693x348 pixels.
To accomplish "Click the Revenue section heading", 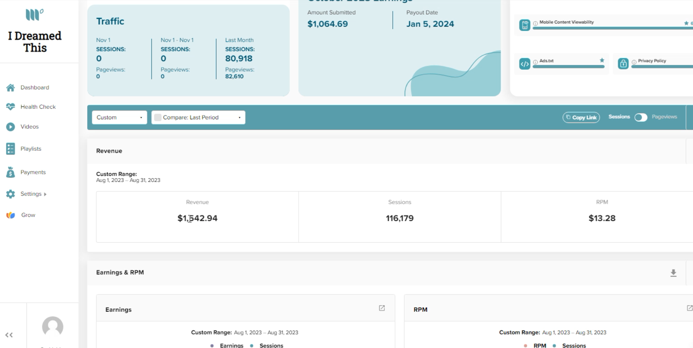I will 109,151.
